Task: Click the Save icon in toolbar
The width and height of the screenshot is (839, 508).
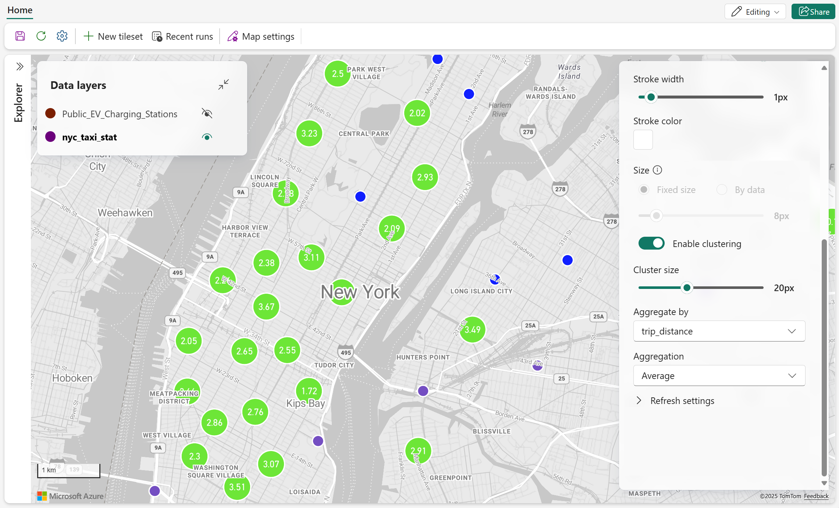Action: coord(20,36)
